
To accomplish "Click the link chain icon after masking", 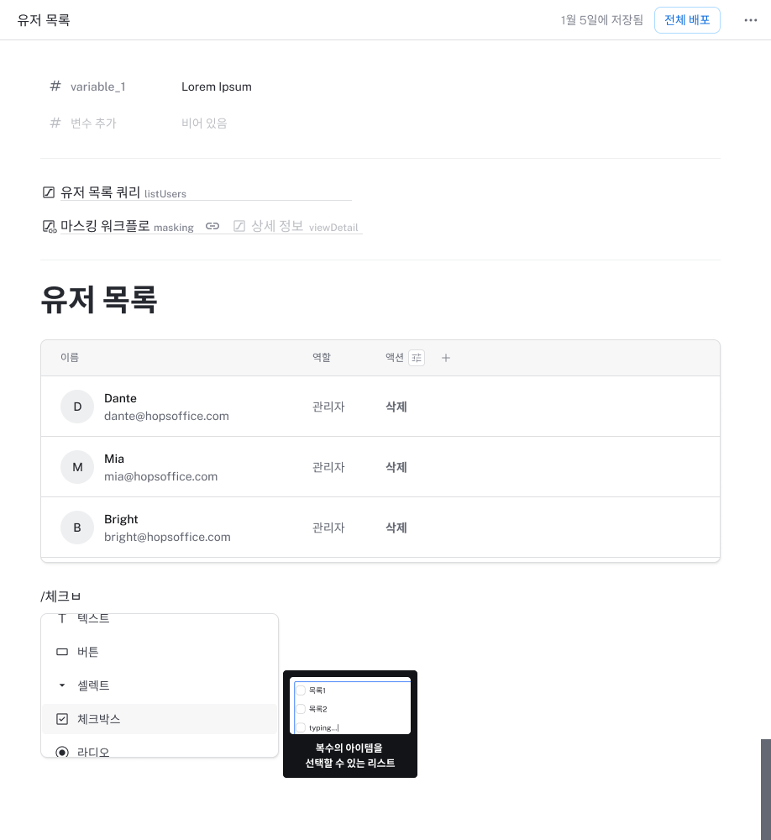I will click(212, 226).
